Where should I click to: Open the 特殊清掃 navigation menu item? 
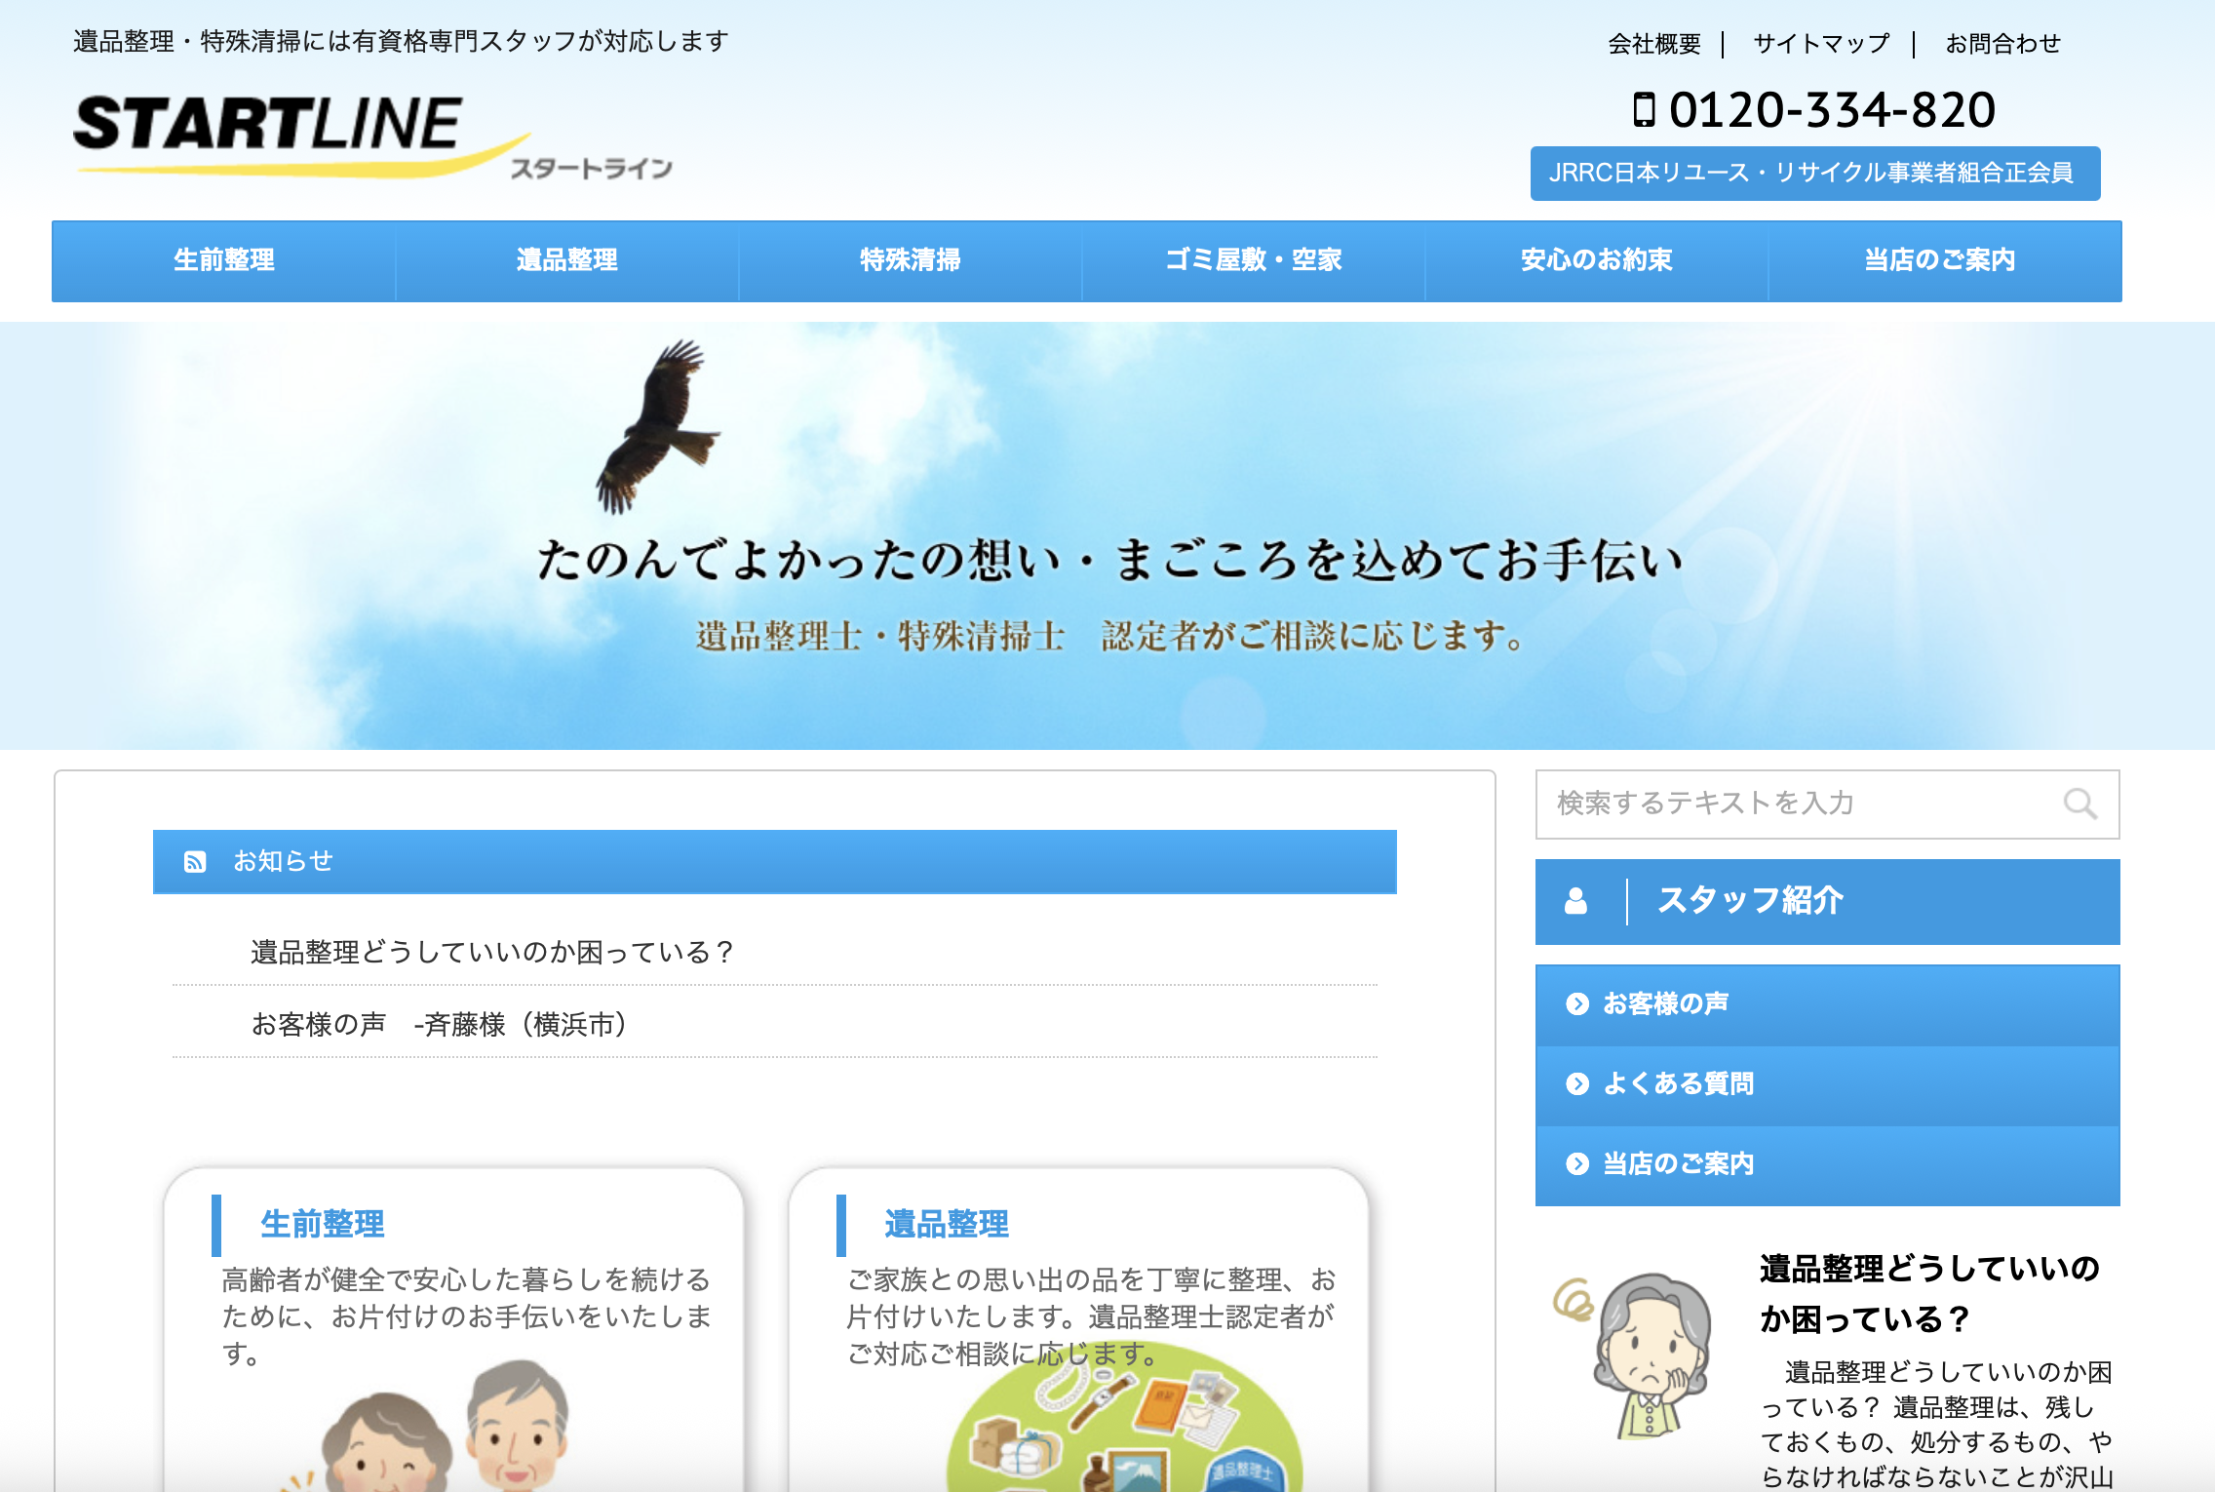(x=911, y=260)
